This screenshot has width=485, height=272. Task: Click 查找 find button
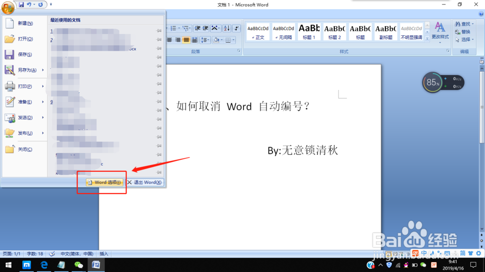coord(464,24)
